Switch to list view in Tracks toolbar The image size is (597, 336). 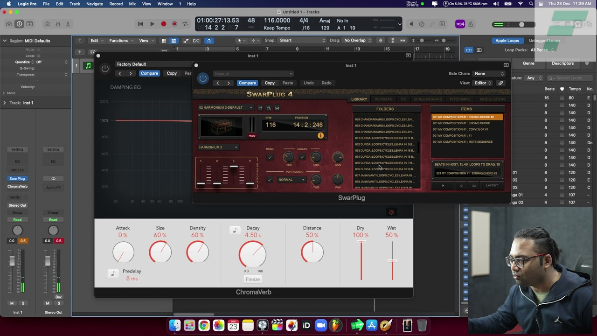(174, 41)
